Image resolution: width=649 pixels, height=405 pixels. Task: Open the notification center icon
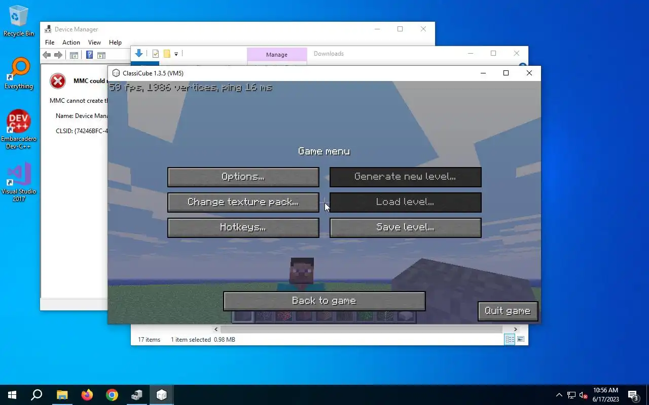click(633, 395)
